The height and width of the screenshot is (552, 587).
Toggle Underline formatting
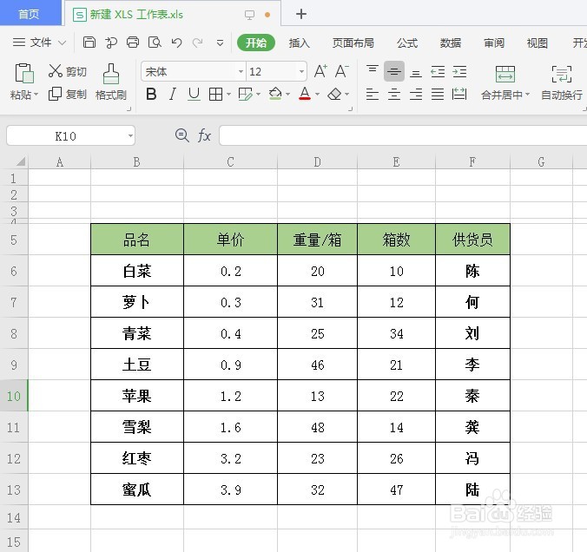tap(194, 94)
